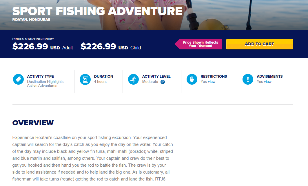The image size is (308, 186).
Task: Click the Price Shown Reflects Your Discount banner
Action: (200, 44)
